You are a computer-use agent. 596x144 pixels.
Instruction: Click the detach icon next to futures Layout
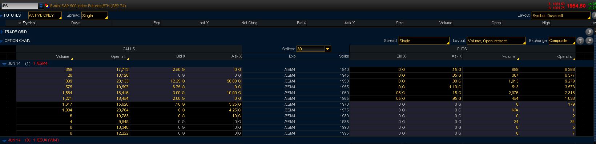tap(594, 16)
